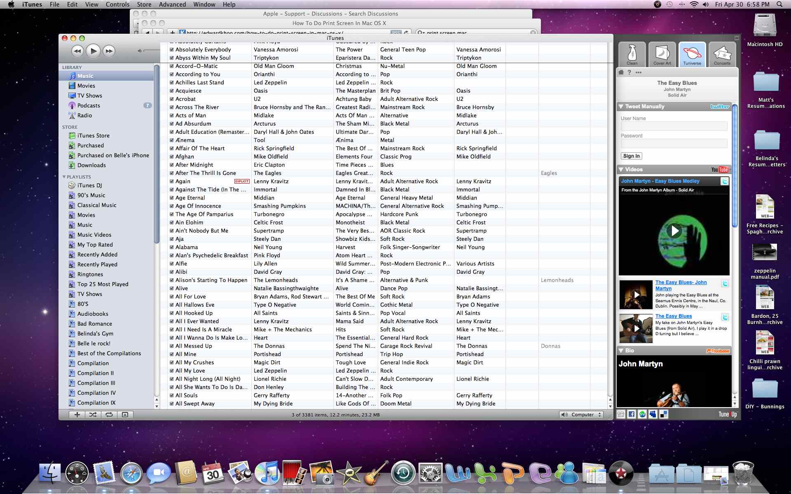Open the Cover Art tab in TuneUp

662,54
